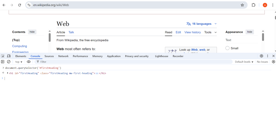Click the page's main vertical scrollbar
Viewport: 276px width, 132px height.
pyautogui.click(x=275, y=17)
